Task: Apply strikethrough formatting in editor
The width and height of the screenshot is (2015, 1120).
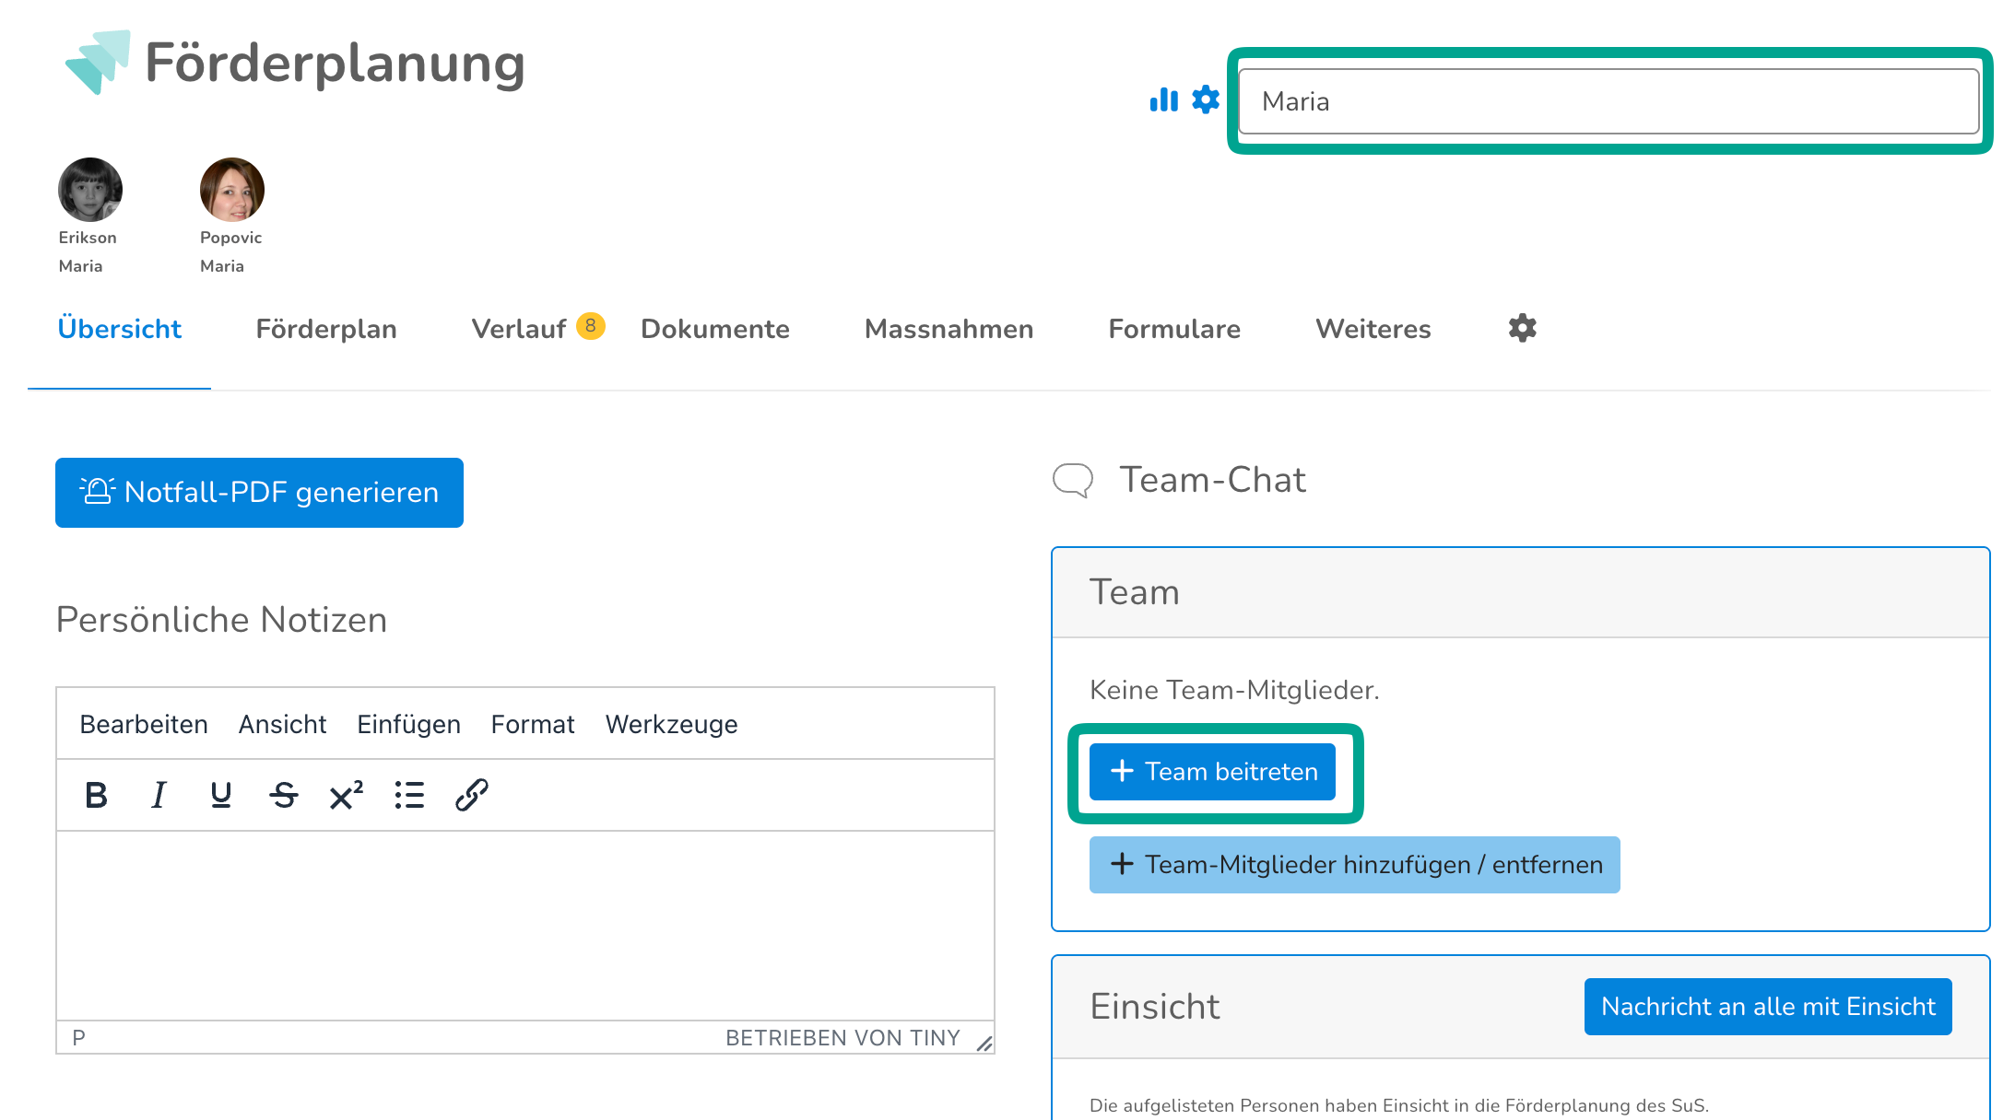Action: tap(283, 795)
